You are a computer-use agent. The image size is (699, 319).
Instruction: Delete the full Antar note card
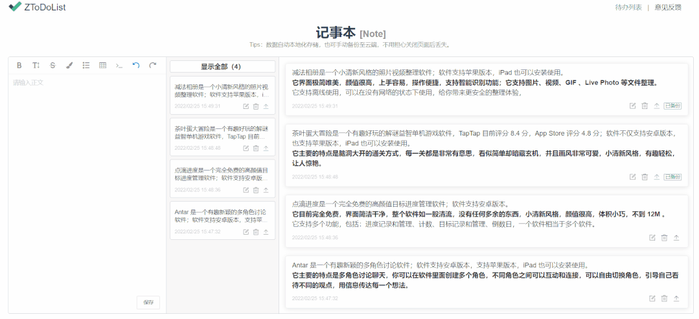click(664, 298)
